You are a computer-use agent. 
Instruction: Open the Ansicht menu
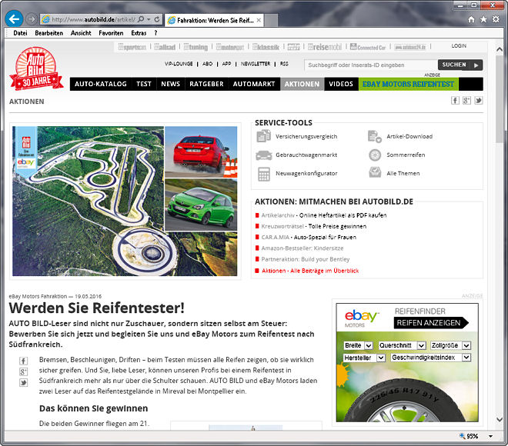coord(81,33)
